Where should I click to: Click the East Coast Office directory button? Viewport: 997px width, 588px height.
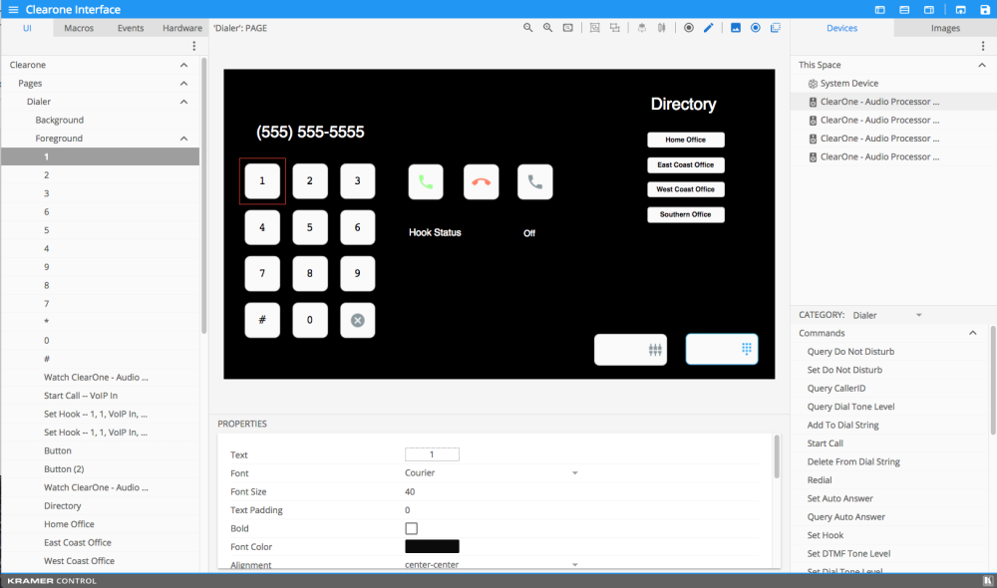pyautogui.click(x=686, y=164)
